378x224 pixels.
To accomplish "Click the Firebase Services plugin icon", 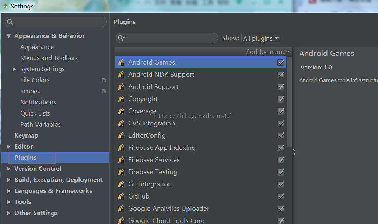I will click(x=121, y=160).
